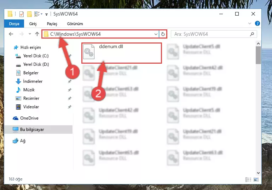
Task: Go back with the left arrow
Action: click(x=11, y=34)
